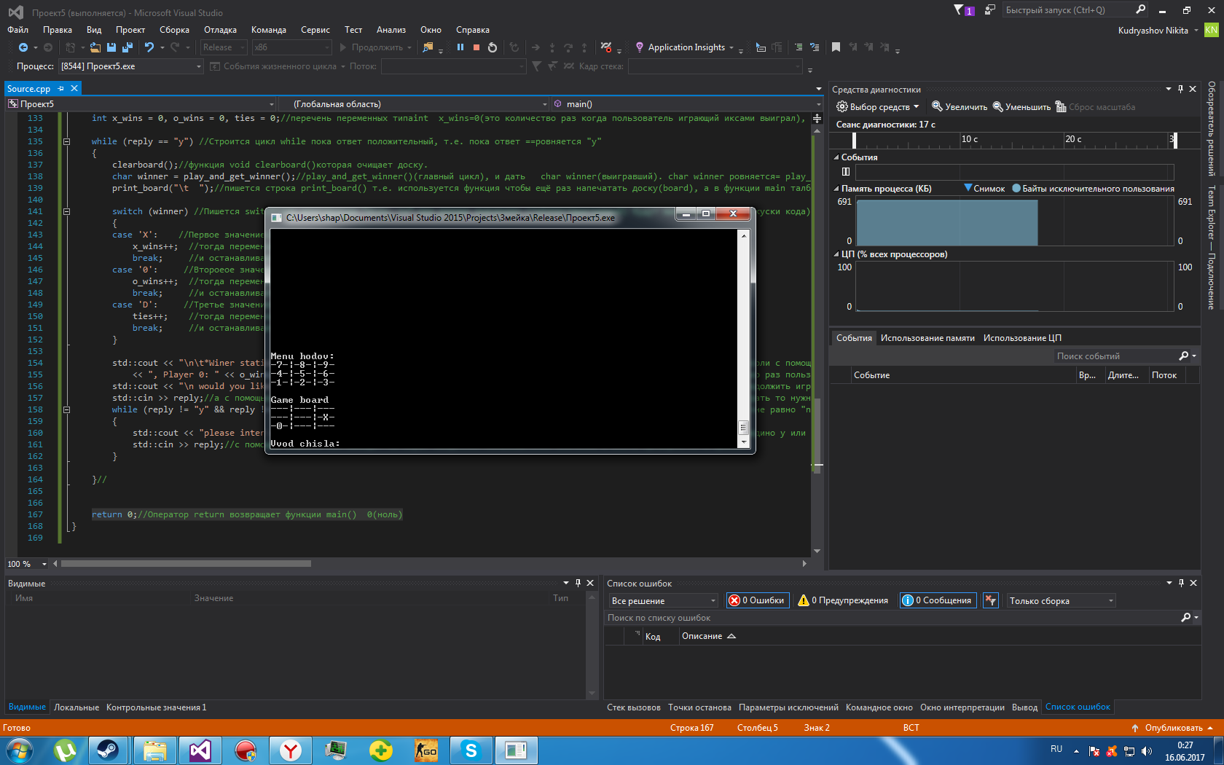Open Выбор средств tool selection menu
This screenshot has width=1224, height=765.
click(877, 107)
